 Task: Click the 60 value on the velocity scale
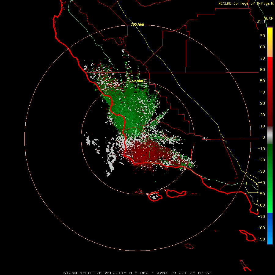[262, 70]
